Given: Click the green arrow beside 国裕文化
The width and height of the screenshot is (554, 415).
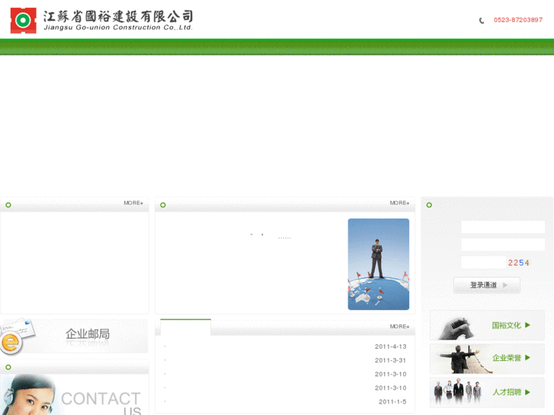Looking at the screenshot, I should click(x=527, y=325).
